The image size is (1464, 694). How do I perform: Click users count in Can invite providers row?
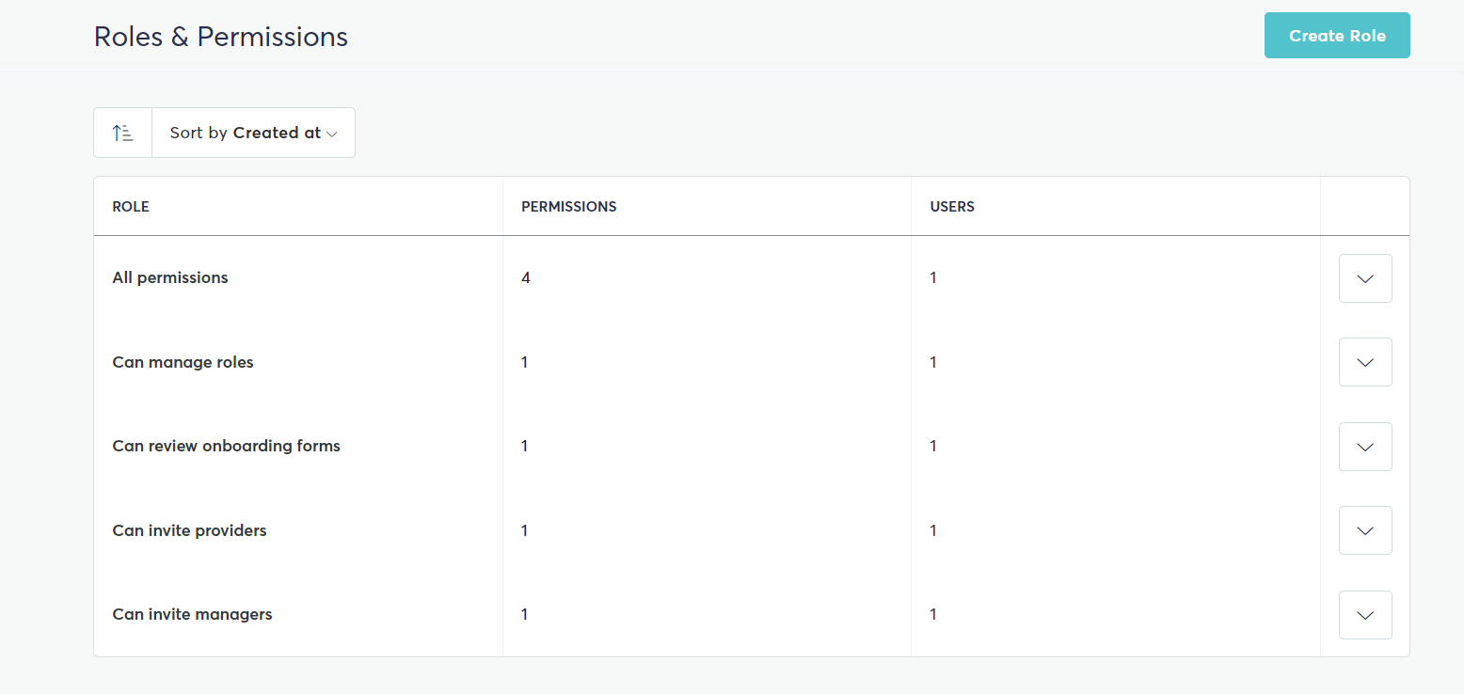(933, 530)
